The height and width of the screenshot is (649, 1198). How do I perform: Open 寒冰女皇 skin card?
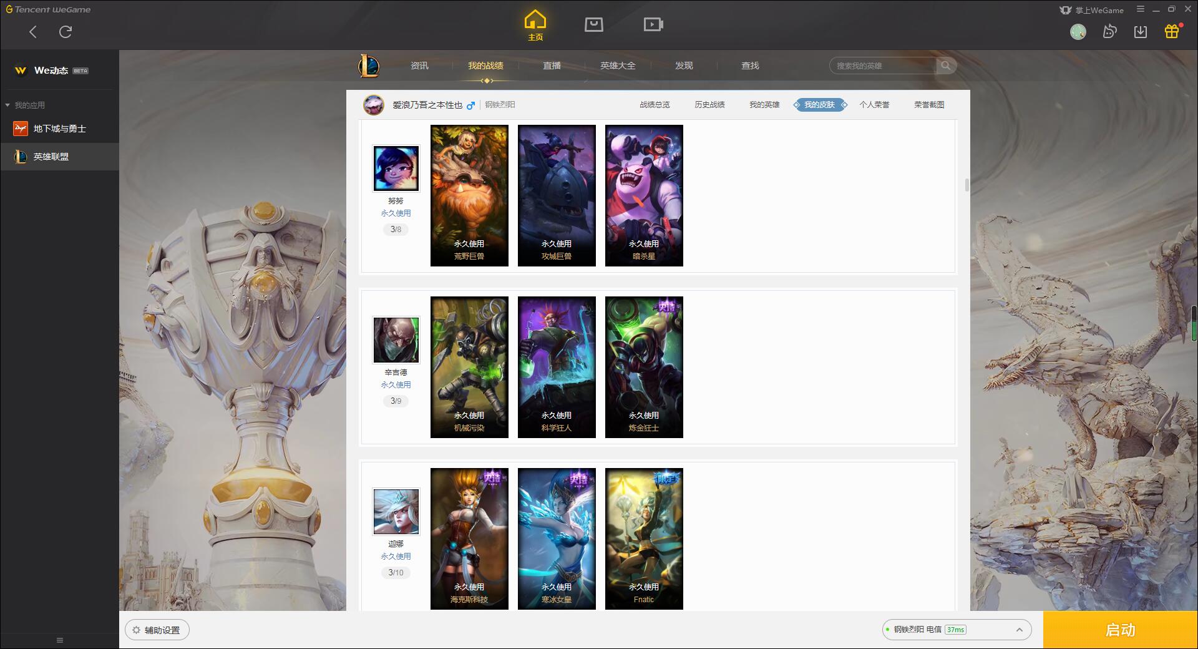557,539
